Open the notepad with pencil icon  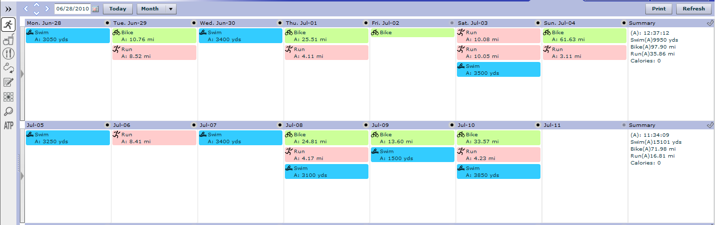pyautogui.click(x=8, y=82)
